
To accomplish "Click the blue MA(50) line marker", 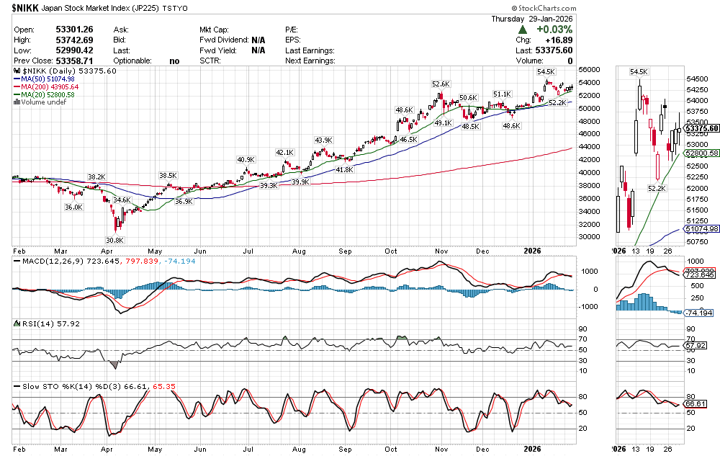I will pyautogui.click(x=17, y=79).
